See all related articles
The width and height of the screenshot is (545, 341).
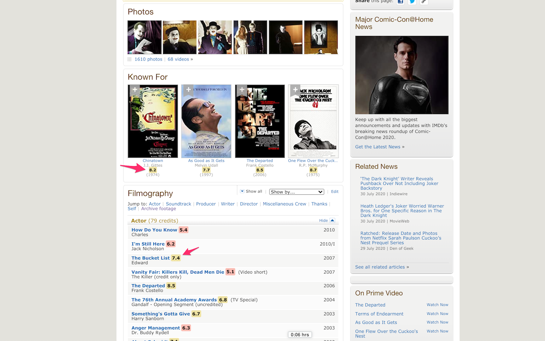point(380,266)
